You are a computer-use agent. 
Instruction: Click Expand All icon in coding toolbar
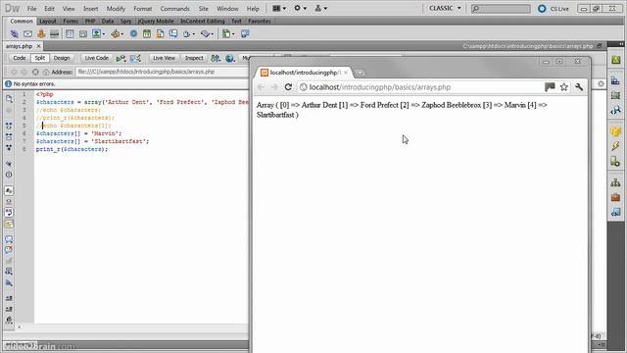click(x=9, y=147)
